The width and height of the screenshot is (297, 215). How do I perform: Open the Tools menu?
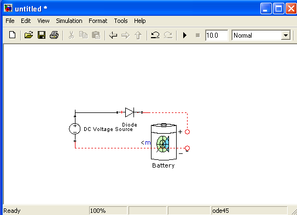(121, 21)
